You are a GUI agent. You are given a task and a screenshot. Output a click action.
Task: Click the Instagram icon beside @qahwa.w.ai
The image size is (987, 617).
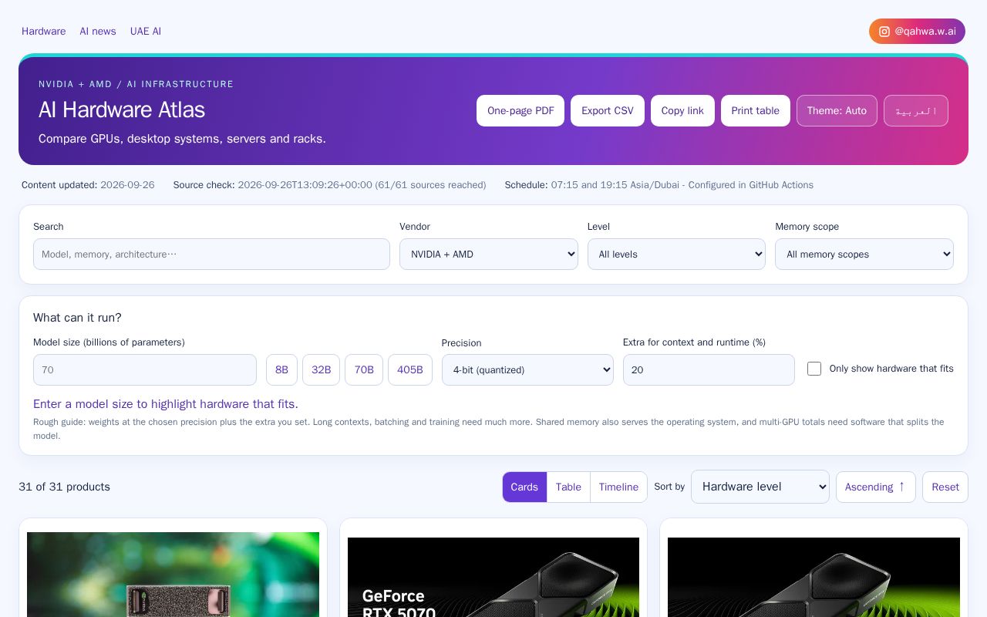[884, 32]
